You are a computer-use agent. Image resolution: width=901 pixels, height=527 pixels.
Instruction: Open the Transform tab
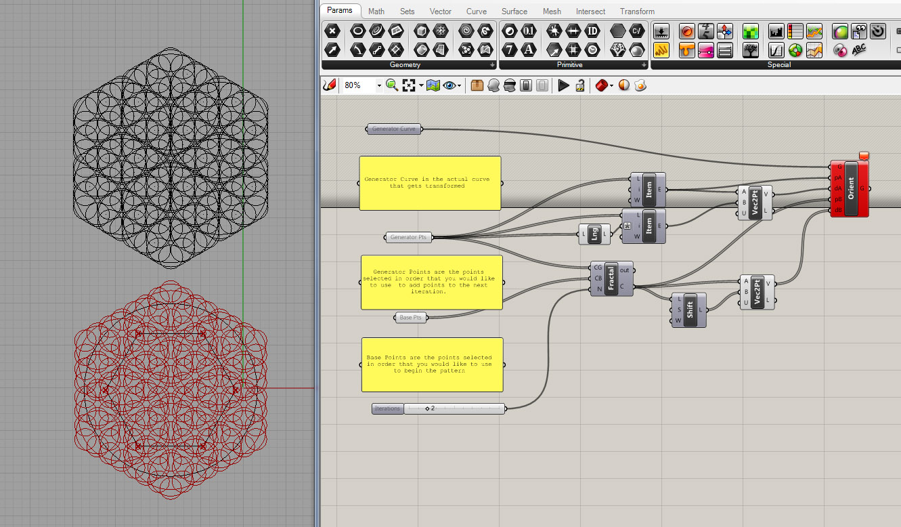click(637, 12)
